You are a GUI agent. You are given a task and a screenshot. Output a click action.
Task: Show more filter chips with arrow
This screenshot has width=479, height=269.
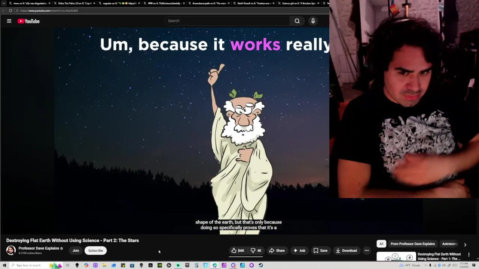[465, 244]
